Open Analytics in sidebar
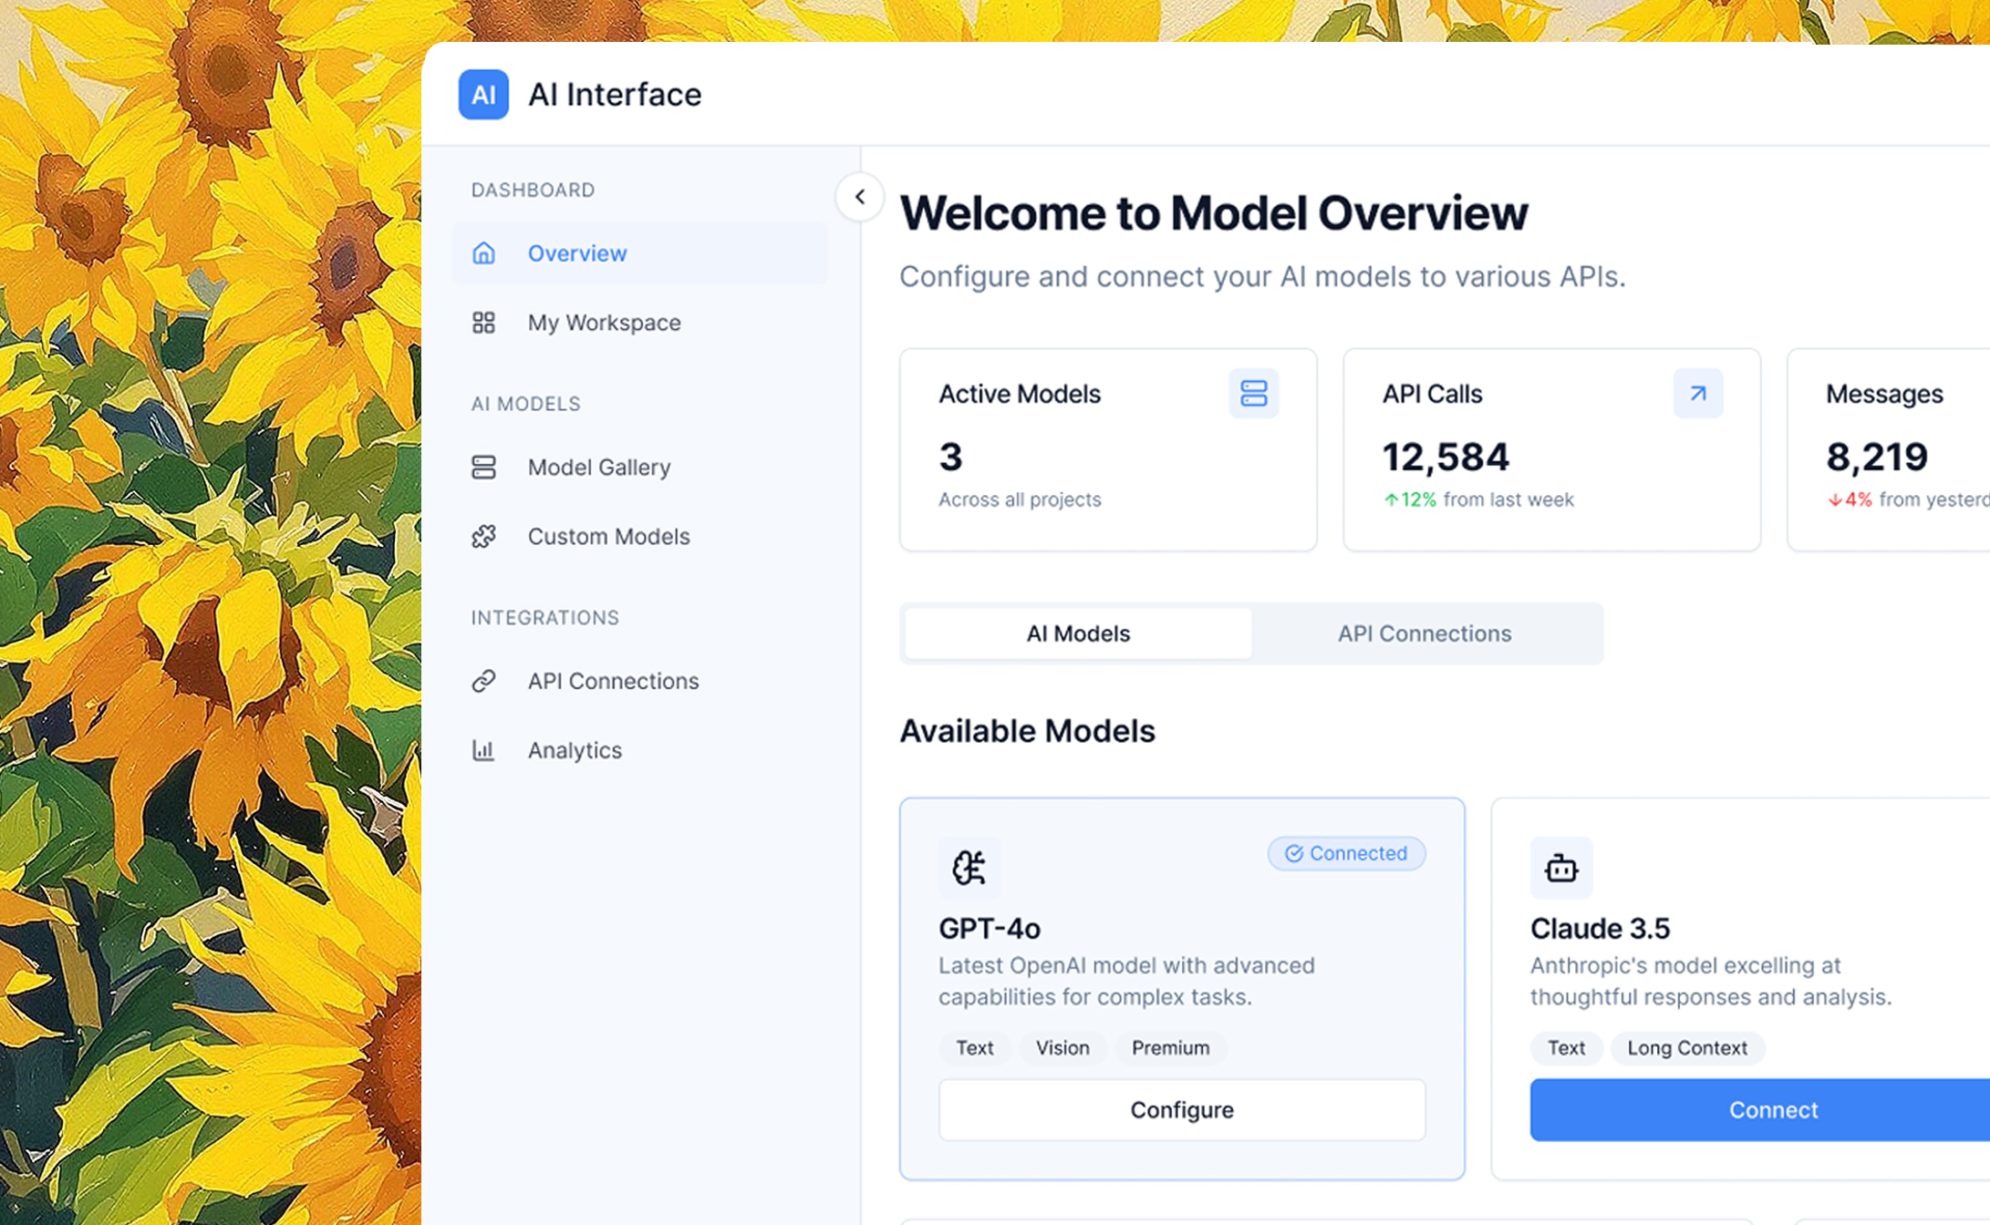This screenshot has width=1990, height=1225. (639, 750)
